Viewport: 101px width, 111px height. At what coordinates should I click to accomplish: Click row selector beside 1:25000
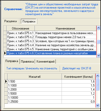click(x=6, y=102)
